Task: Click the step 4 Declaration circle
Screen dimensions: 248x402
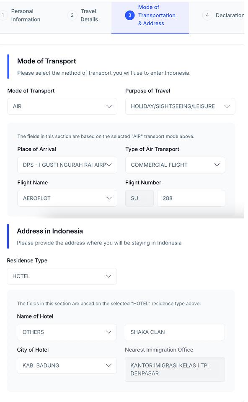Action: (207, 16)
